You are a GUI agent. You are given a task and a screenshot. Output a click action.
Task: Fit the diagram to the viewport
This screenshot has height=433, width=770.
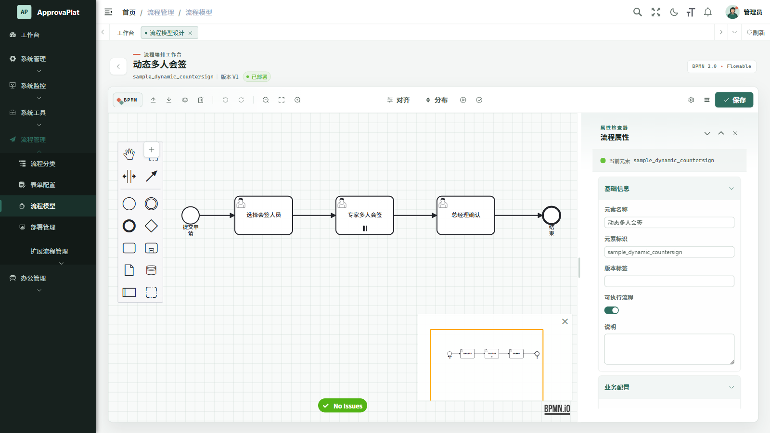(x=282, y=100)
